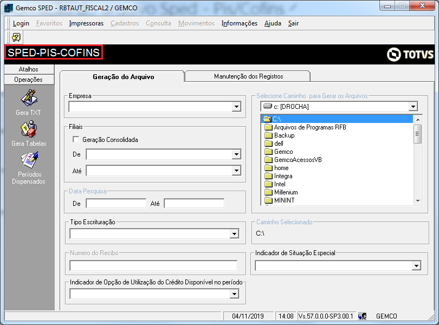Open the drive selector c: [DROCHA] dropdown
This screenshot has height=325, width=439.
pos(413,106)
